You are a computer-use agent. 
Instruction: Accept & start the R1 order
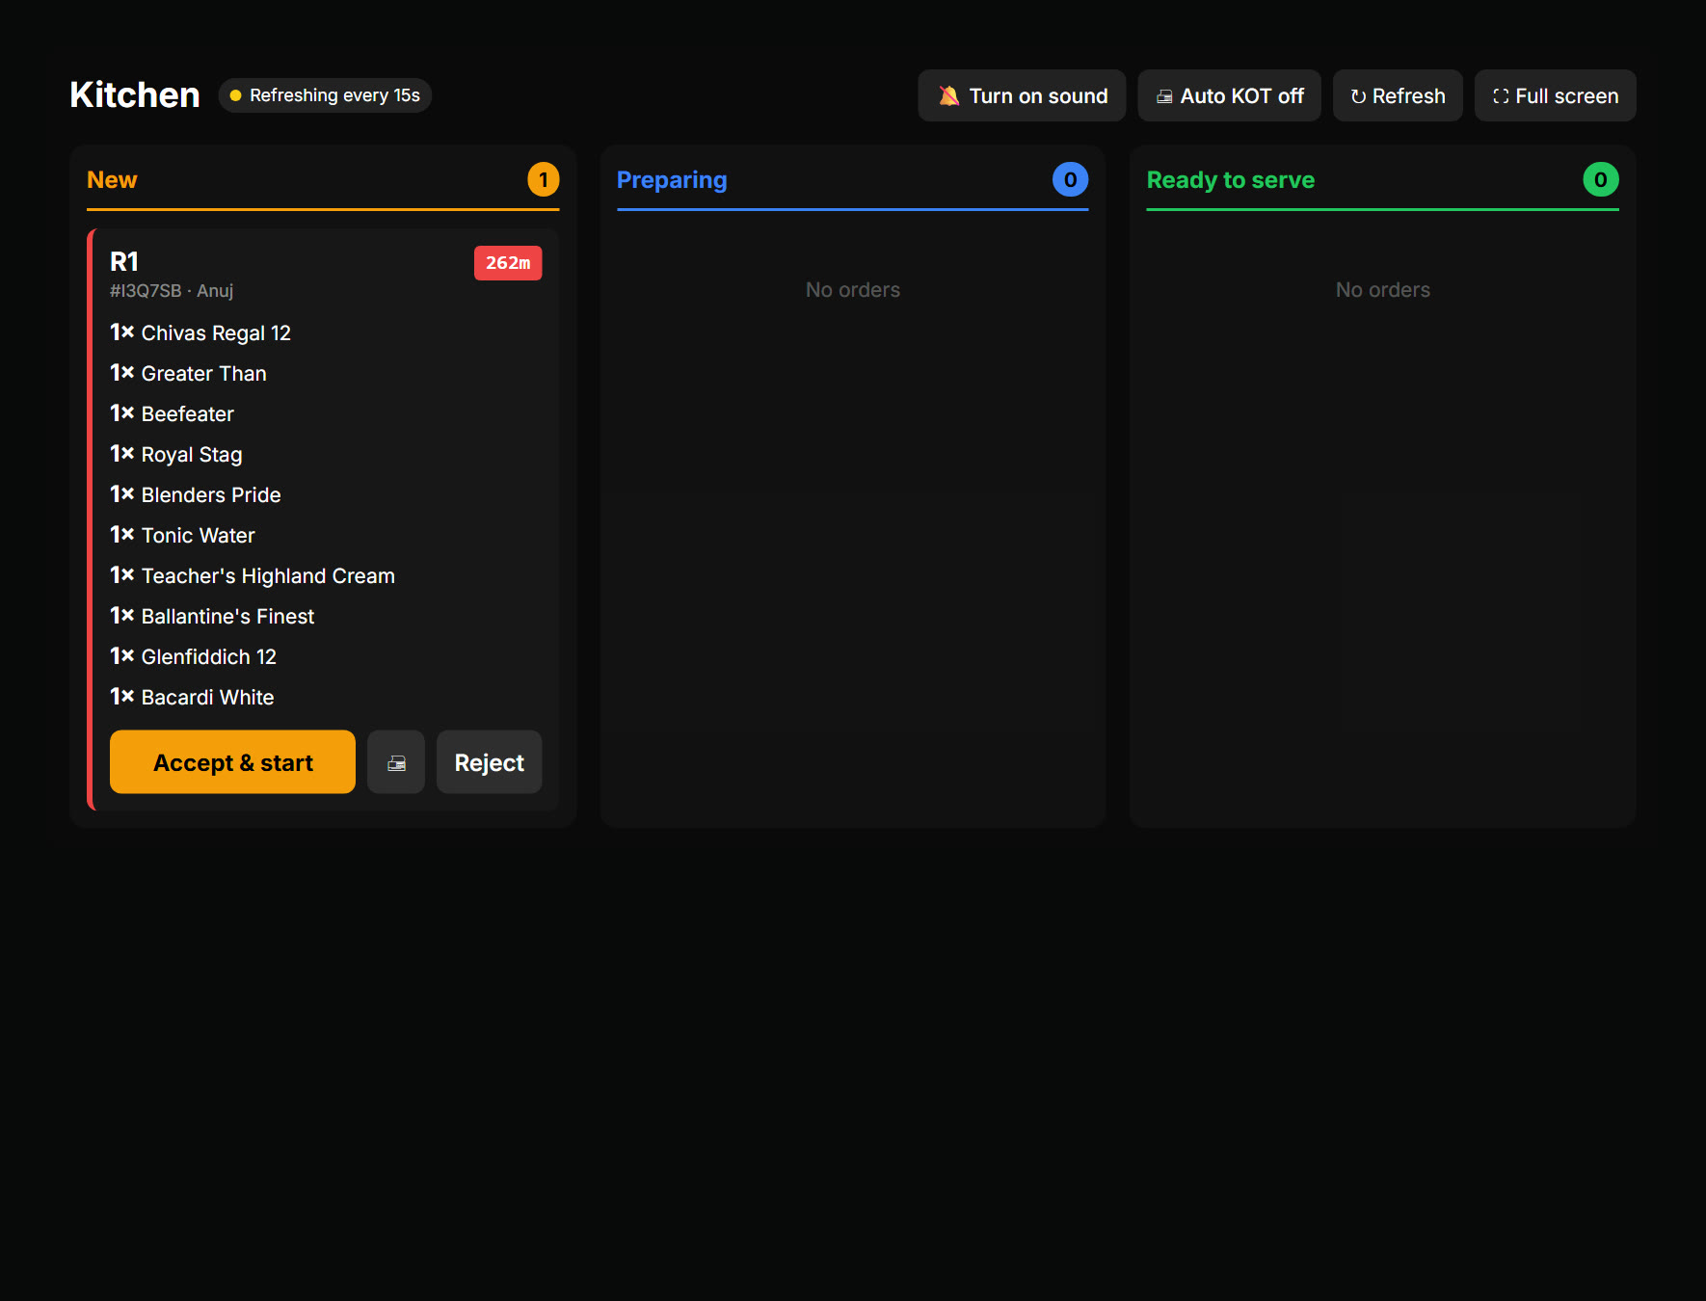(x=232, y=762)
